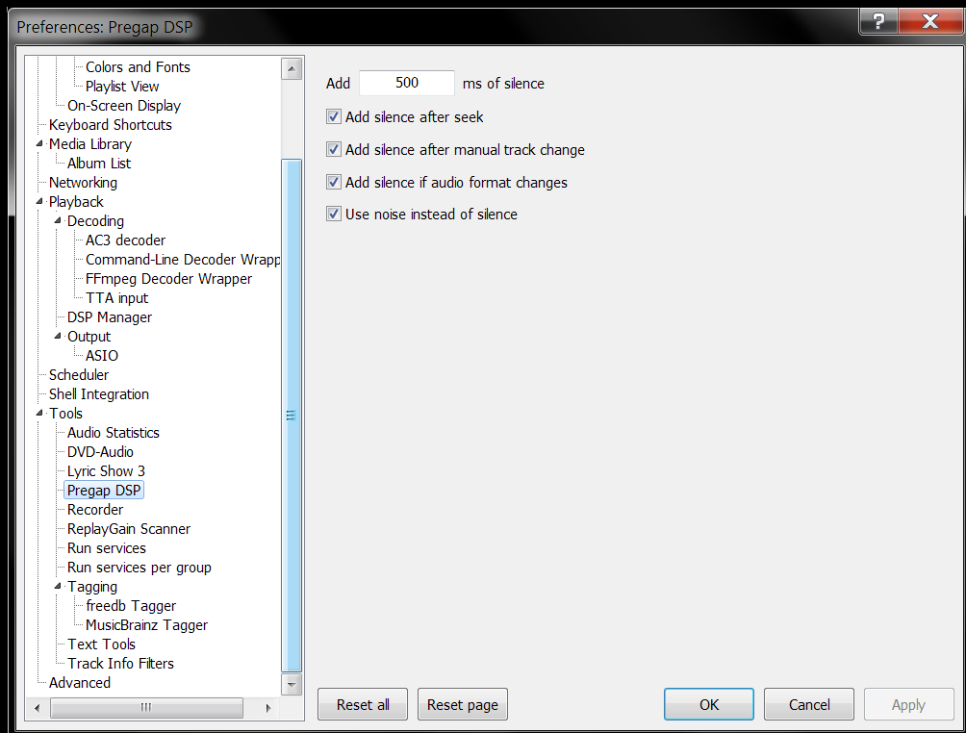
Task: Select Networking page
Action: tap(83, 183)
